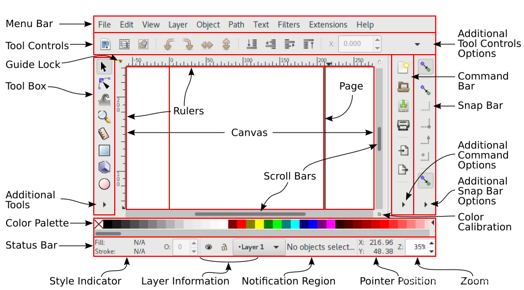Toggle Enable Snapping at top of snap bar

425,67
